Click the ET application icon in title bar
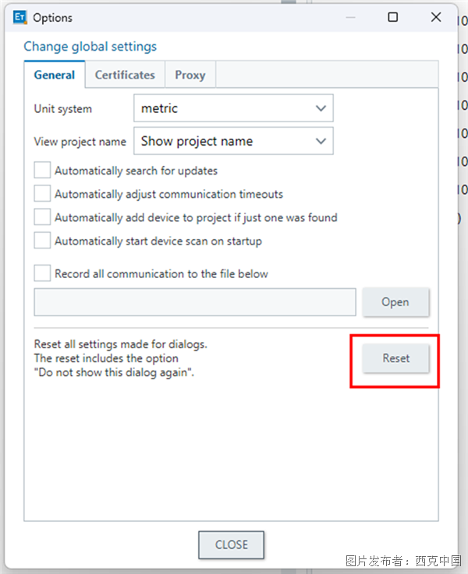The image size is (468, 574). (17, 17)
